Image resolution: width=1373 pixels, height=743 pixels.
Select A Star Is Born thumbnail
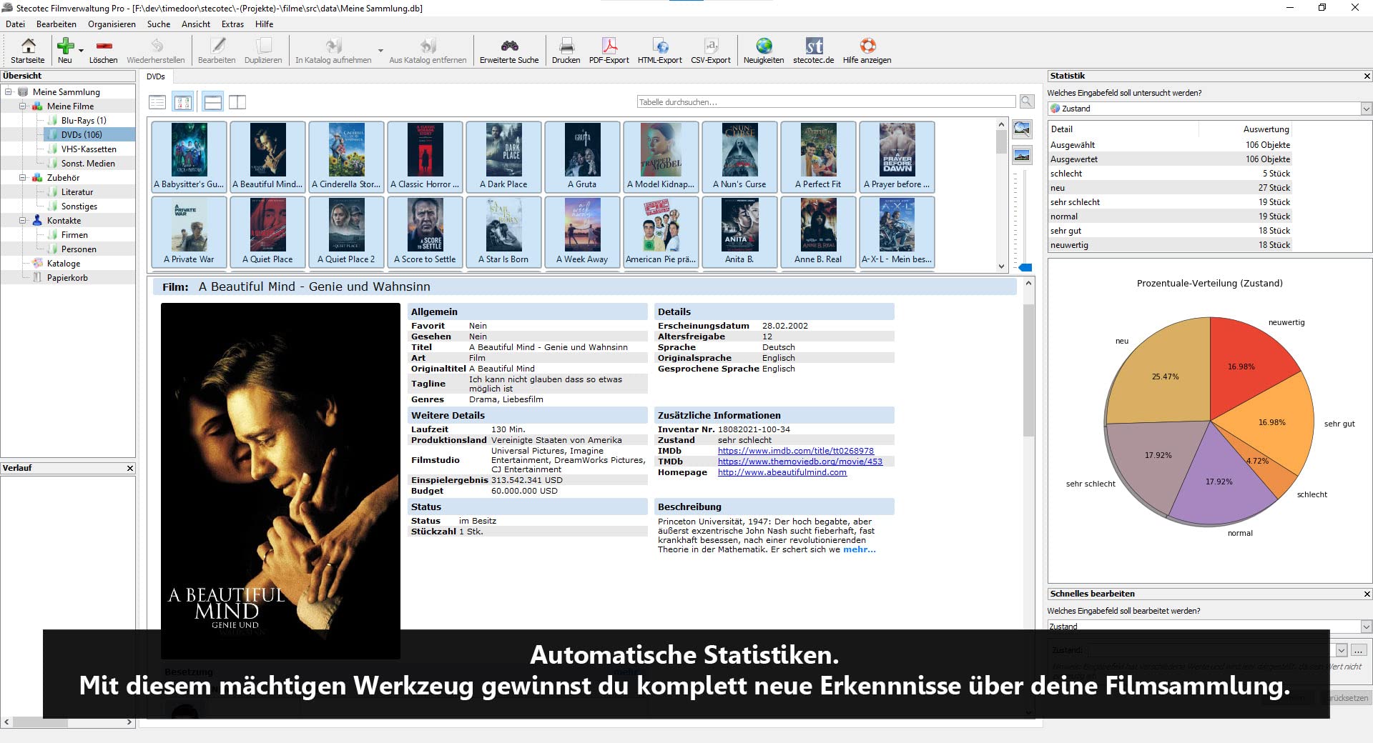pos(503,231)
